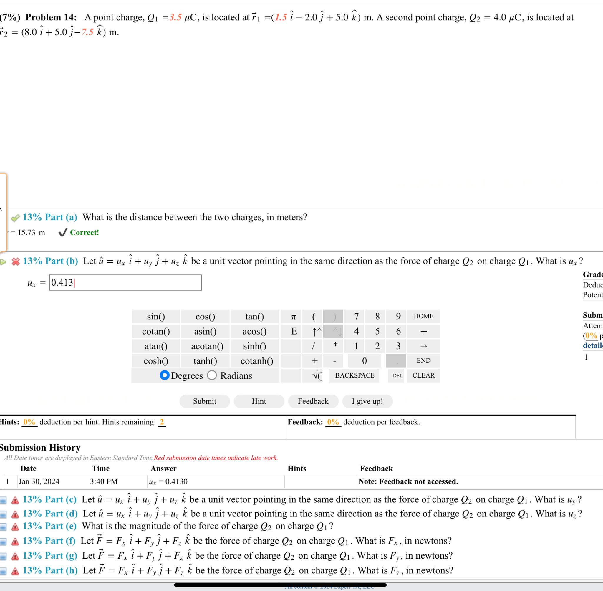The width and height of the screenshot is (603, 591).
Task: Expand Part (e) force magnitude question
Action: pos(50,526)
